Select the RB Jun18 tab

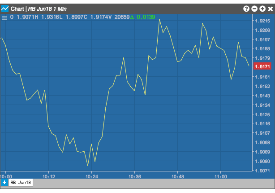21,183
